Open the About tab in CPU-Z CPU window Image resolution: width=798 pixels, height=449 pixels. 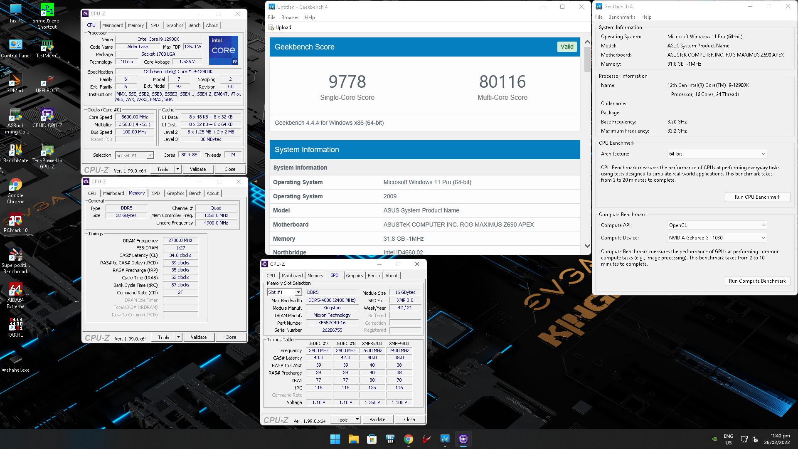click(x=212, y=25)
